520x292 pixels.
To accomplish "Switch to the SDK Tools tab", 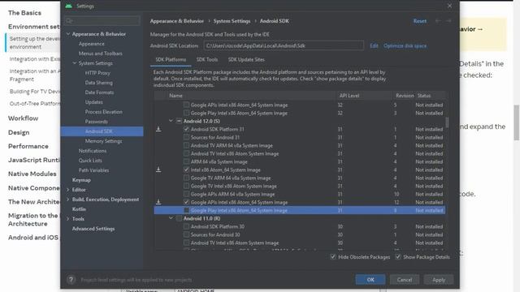I will click(207, 59).
